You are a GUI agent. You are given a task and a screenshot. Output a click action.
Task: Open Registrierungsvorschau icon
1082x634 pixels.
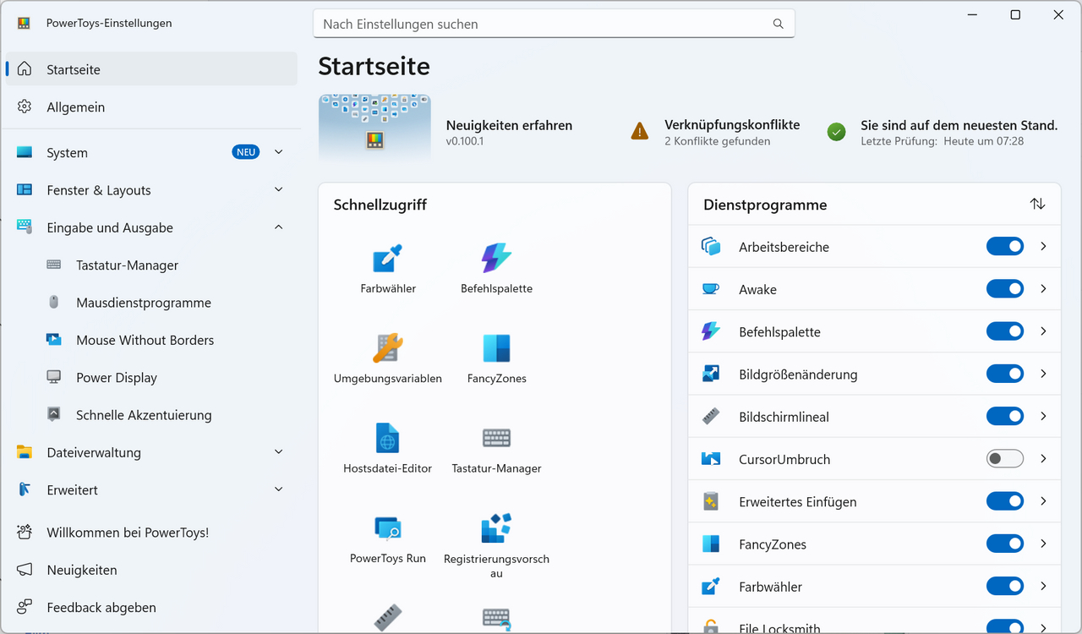(496, 528)
